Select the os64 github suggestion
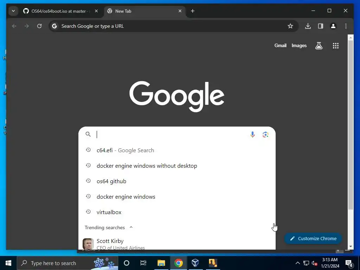 pyautogui.click(x=177, y=181)
